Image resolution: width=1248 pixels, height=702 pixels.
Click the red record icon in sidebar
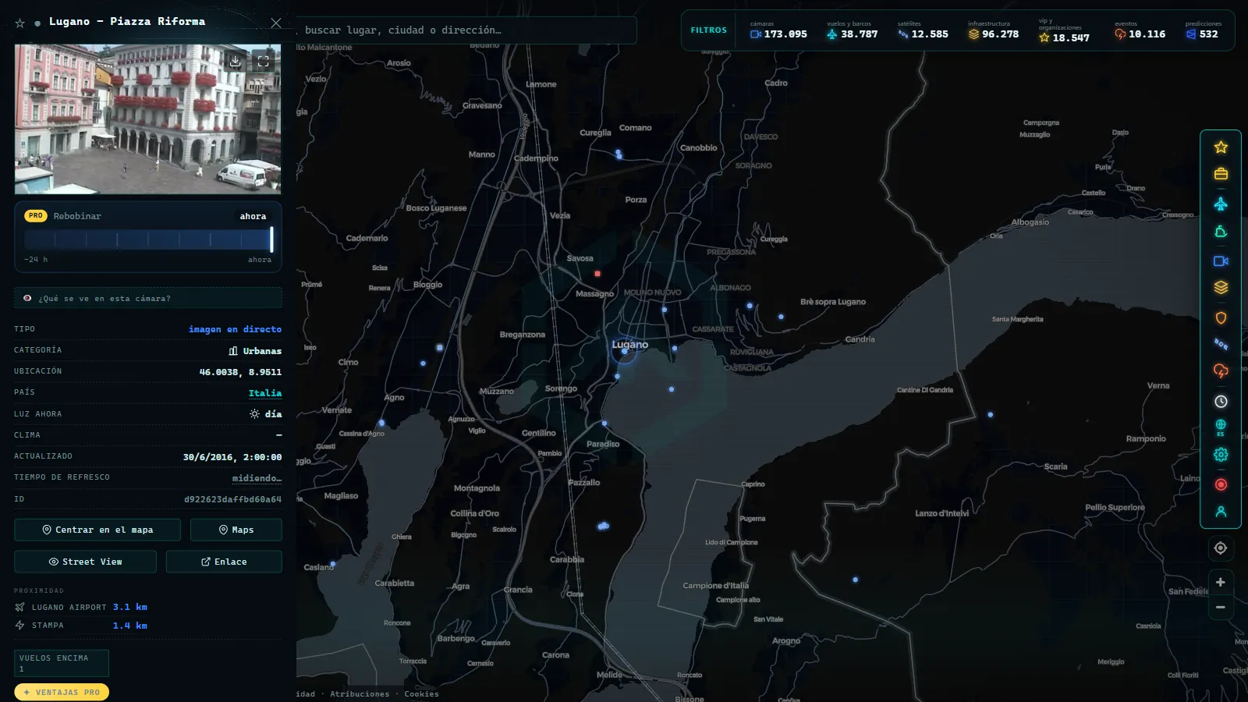click(1221, 485)
